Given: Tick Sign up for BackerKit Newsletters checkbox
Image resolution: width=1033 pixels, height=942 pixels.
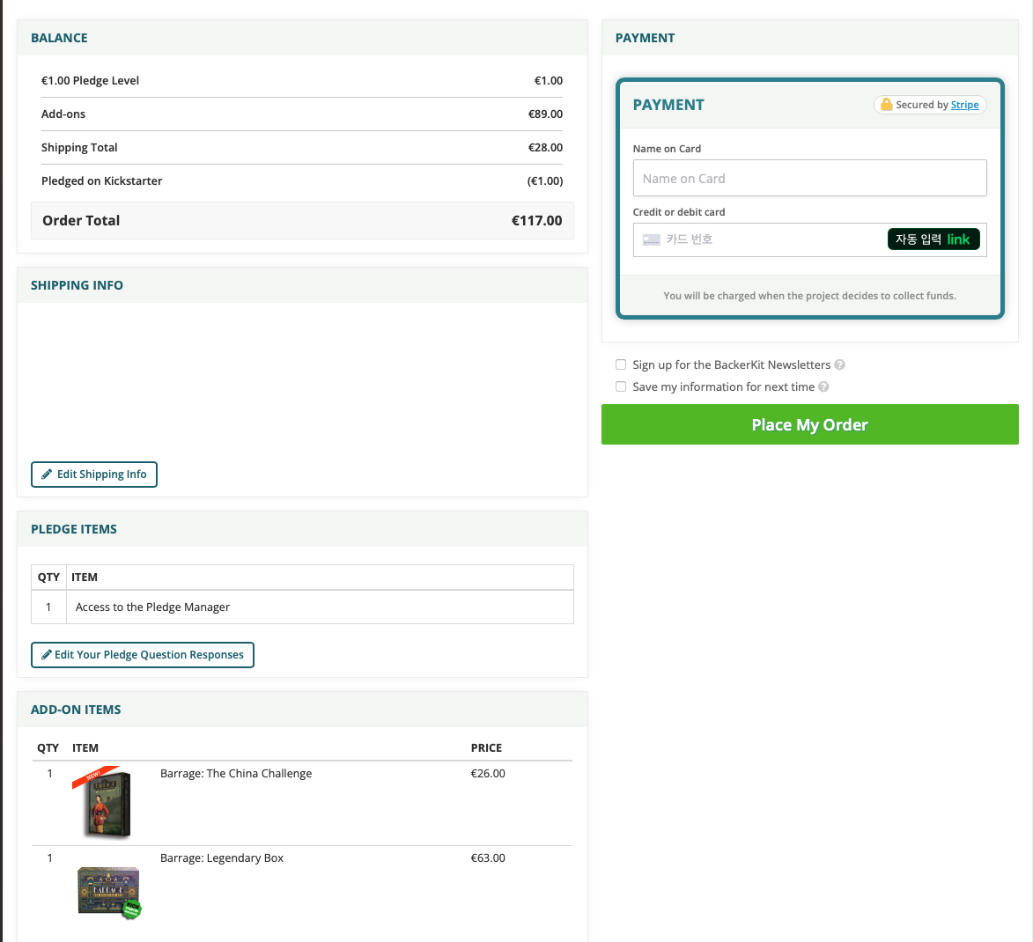Looking at the screenshot, I should (621, 365).
